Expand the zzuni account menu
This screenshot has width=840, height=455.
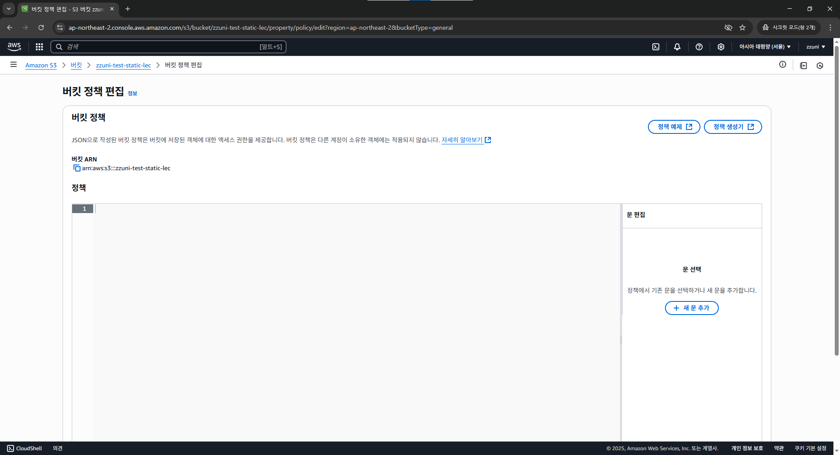[x=815, y=47]
